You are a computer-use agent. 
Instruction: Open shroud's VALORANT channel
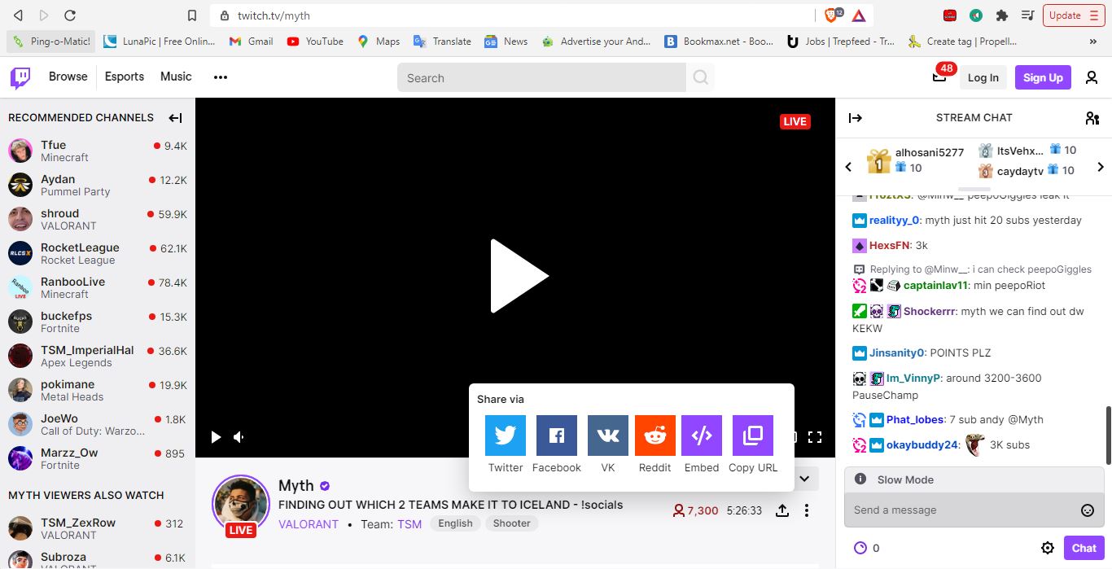coord(98,219)
